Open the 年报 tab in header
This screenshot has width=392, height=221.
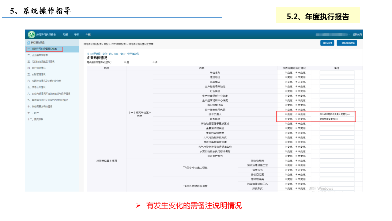(x=88, y=35)
